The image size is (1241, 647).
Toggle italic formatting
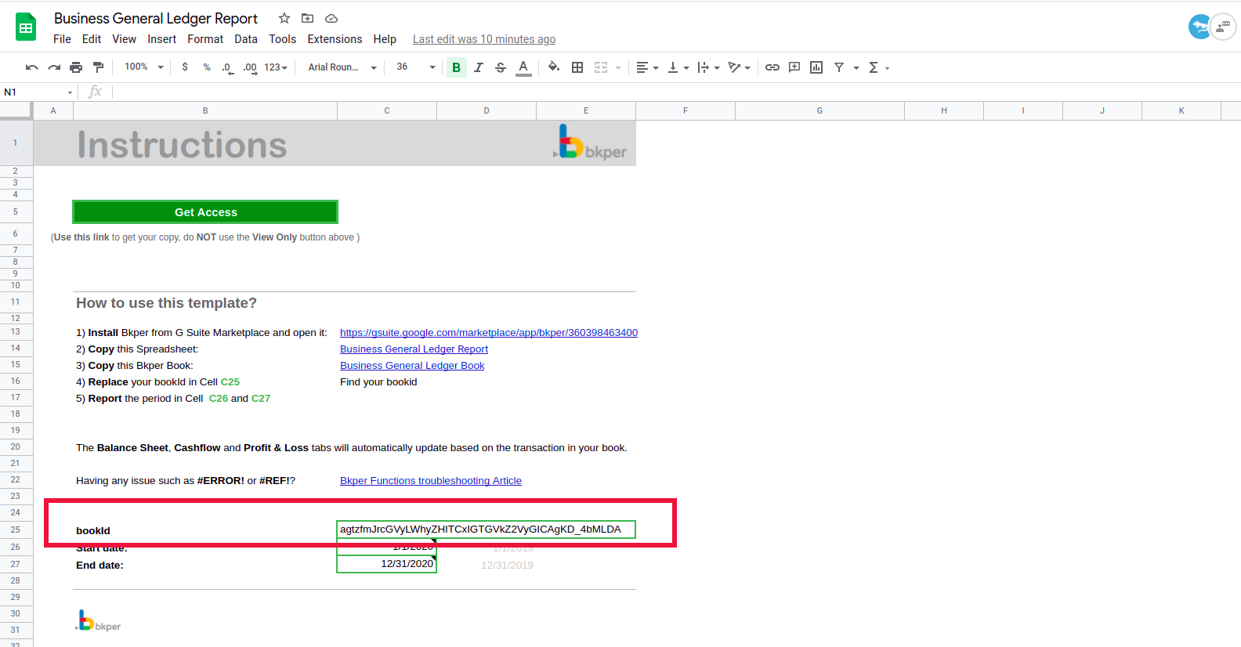tap(479, 67)
